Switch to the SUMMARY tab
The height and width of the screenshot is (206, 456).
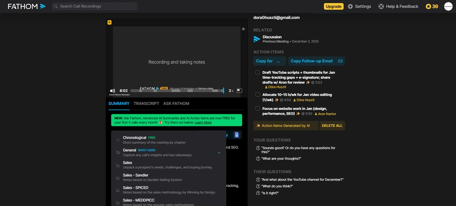pos(119,103)
